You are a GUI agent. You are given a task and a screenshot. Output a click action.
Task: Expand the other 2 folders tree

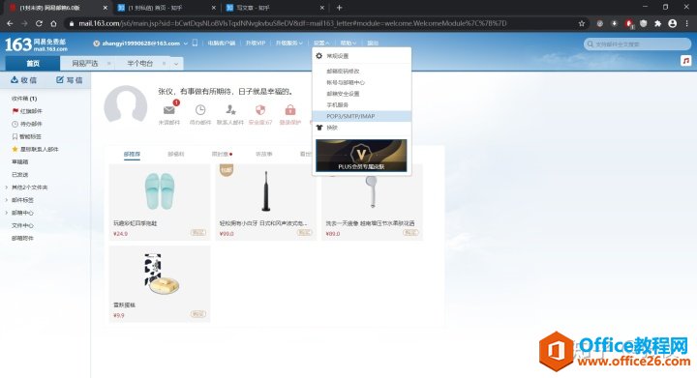pos(6,188)
